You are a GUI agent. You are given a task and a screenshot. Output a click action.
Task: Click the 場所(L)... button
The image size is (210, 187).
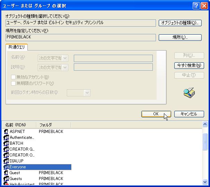(x=180, y=37)
